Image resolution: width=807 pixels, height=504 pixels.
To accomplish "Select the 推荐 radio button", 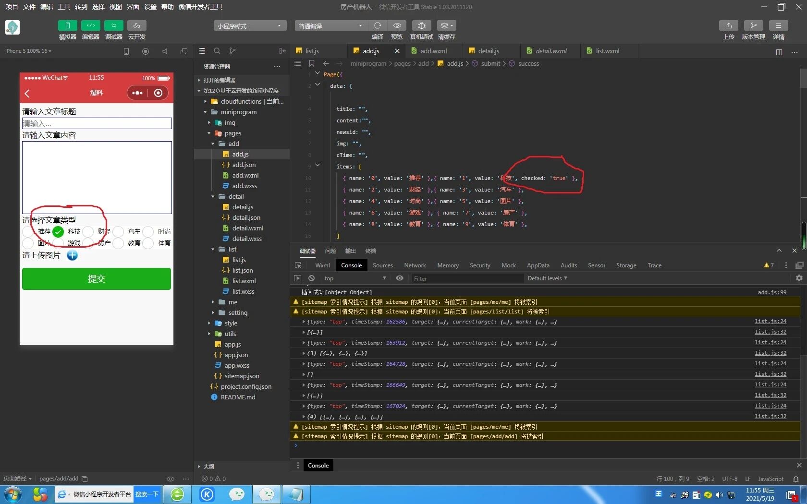I will [x=28, y=232].
